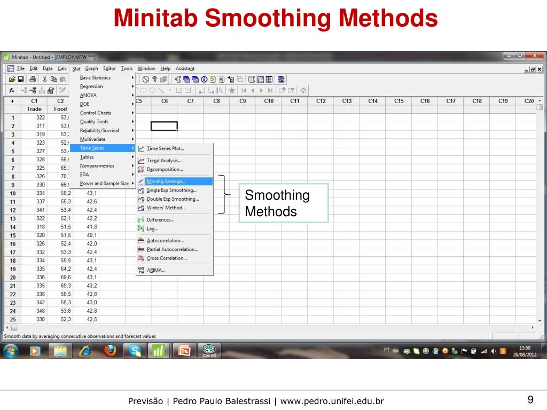The image size is (547, 410).
Task: Click the fx formula icon
Action: (x=12, y=91)
